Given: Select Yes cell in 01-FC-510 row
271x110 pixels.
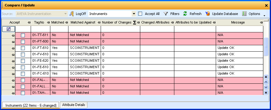Looking at the screenshot, I should click(59, 74).
